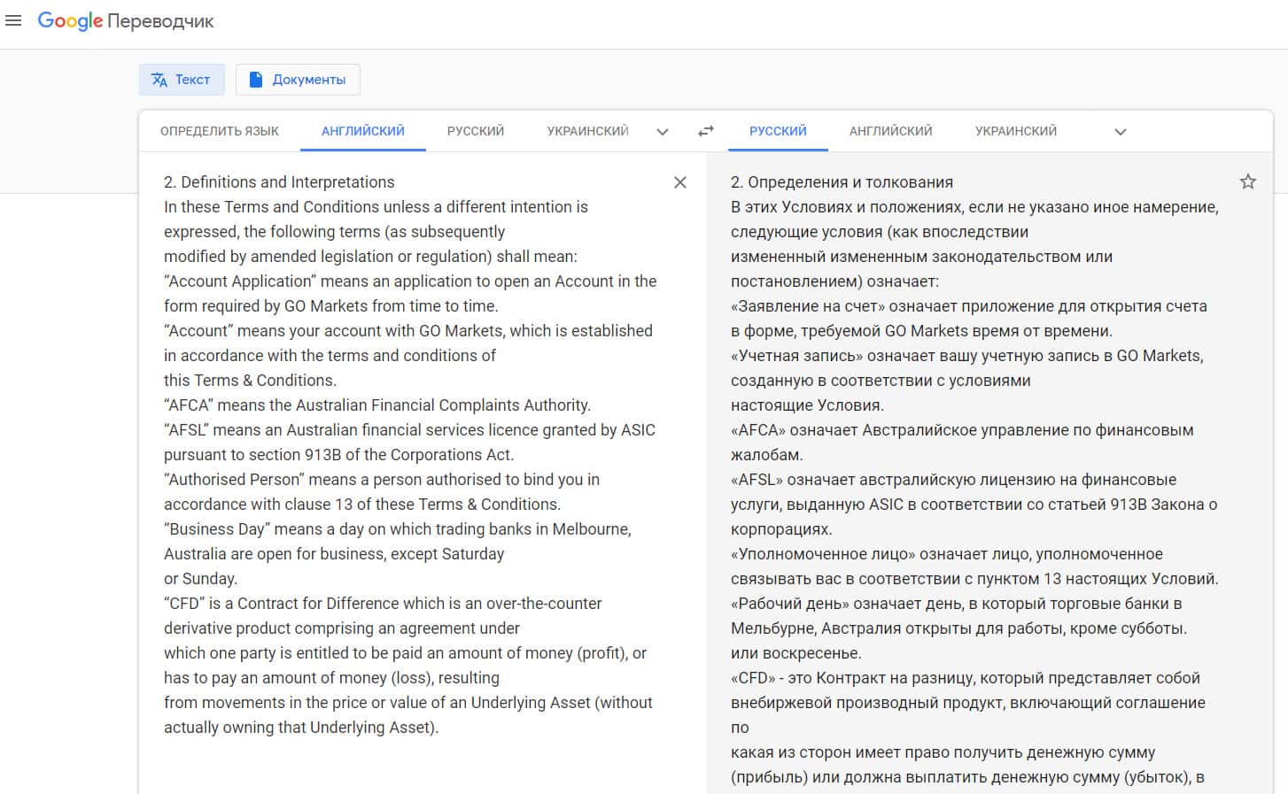Choose УКРАИНСКИЙ as source language
The width and height of the screenshot is (1288, 794).
click(x=587, y=131)
